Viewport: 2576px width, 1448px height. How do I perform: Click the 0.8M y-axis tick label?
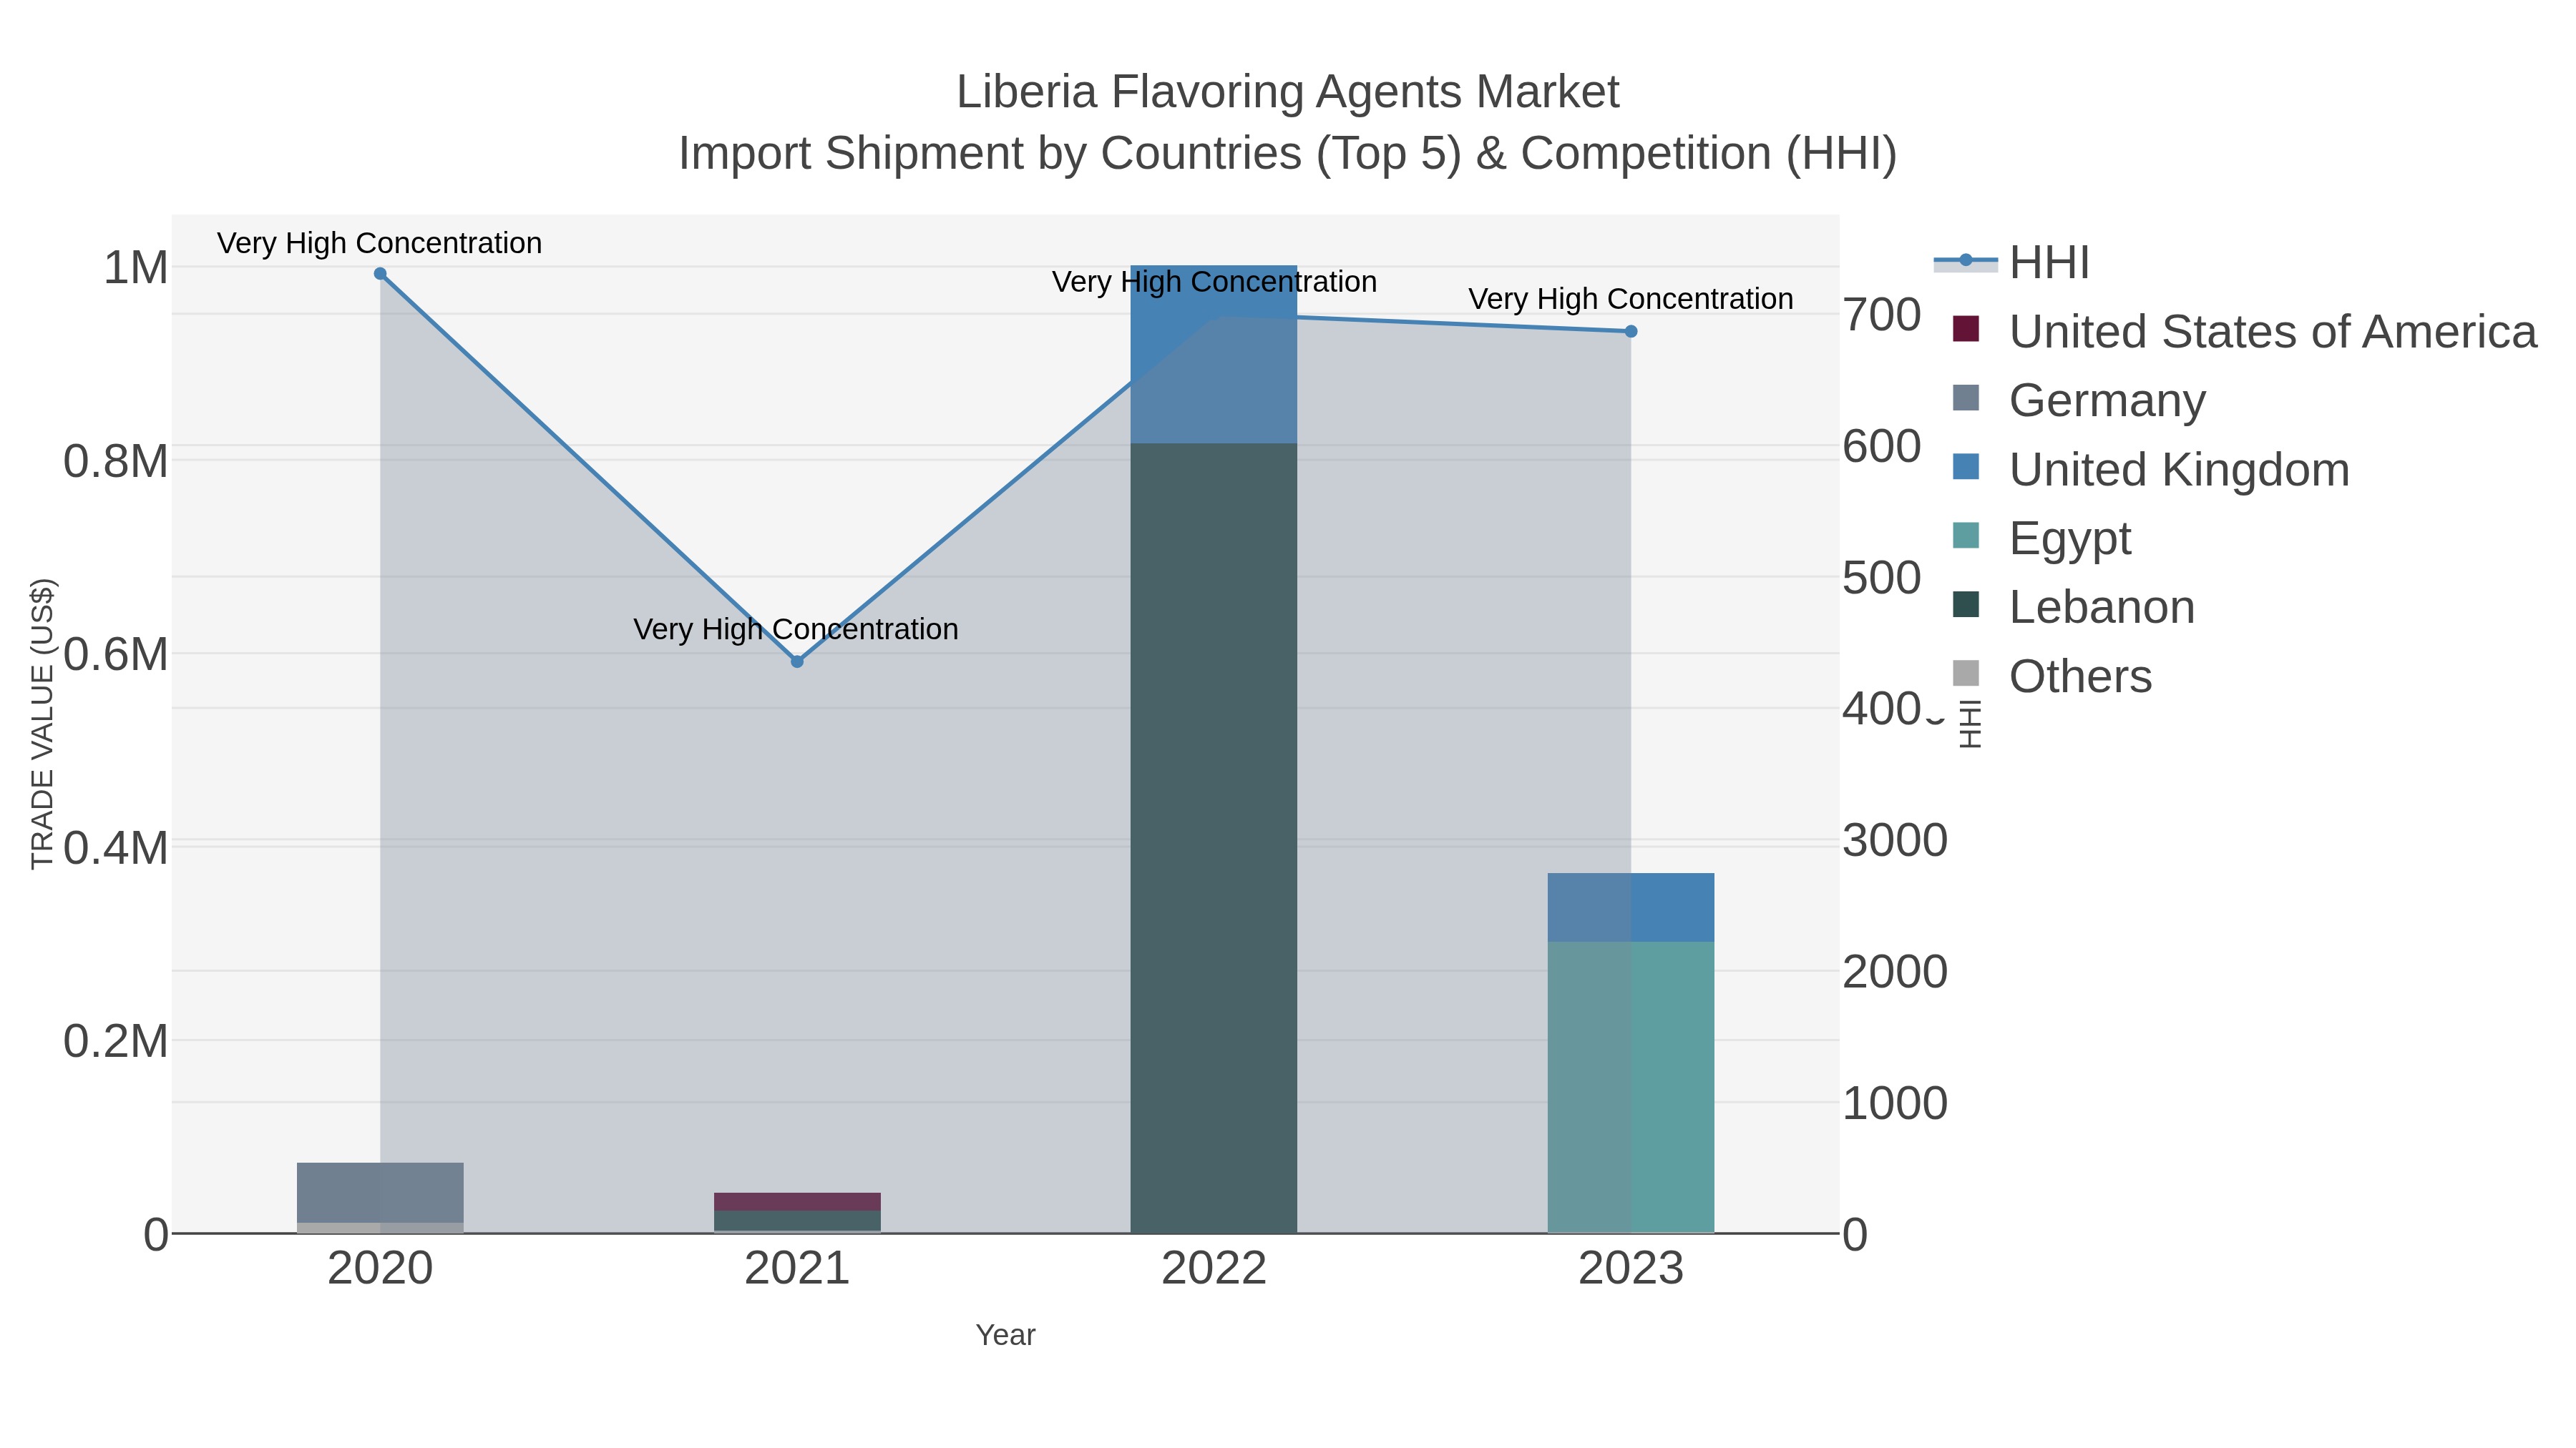116,462
